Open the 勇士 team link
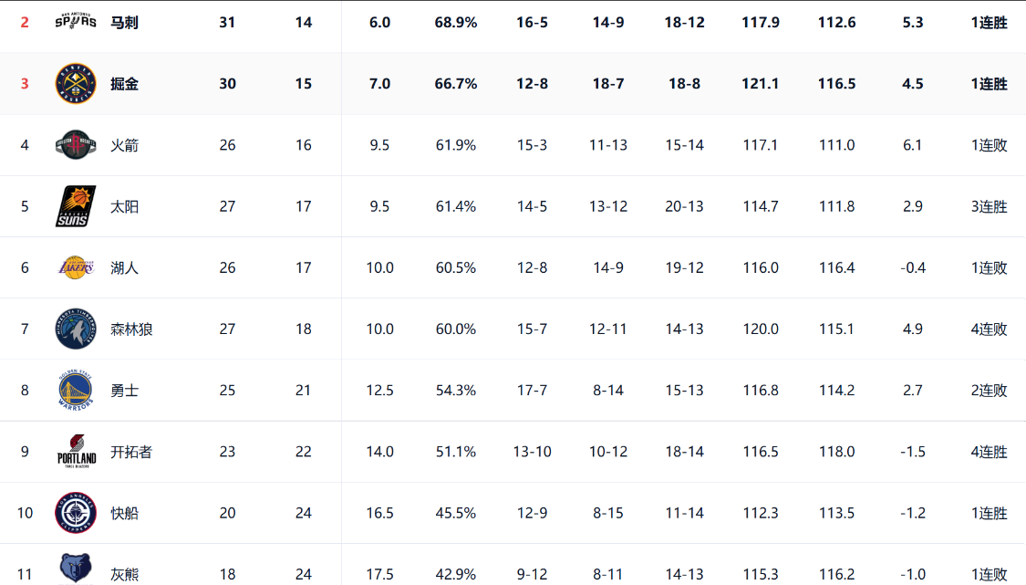This screenshot has width=1026, height=585. 124,391
